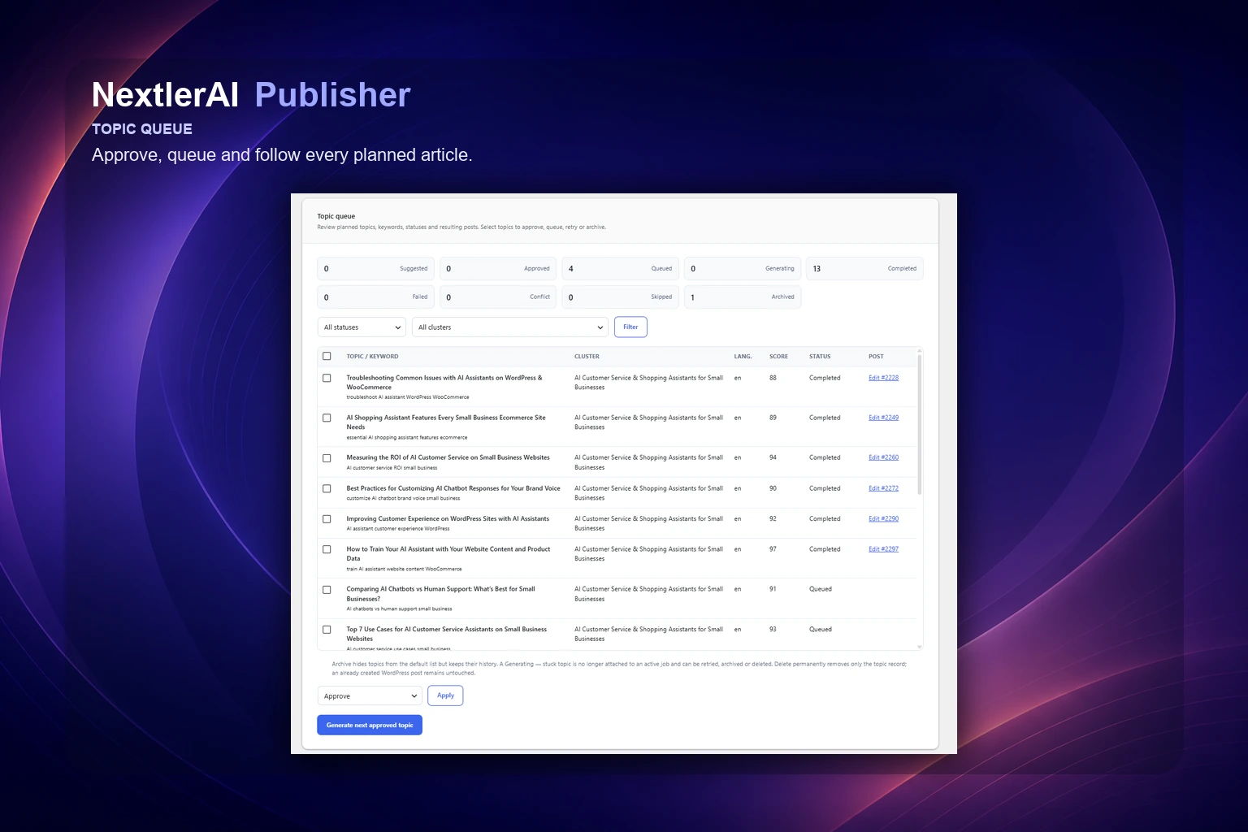Image resolution: width=1248 pixels, height=832 pixels.
Task: Open the Edit #2228 post link
Action: coord(883,378)
